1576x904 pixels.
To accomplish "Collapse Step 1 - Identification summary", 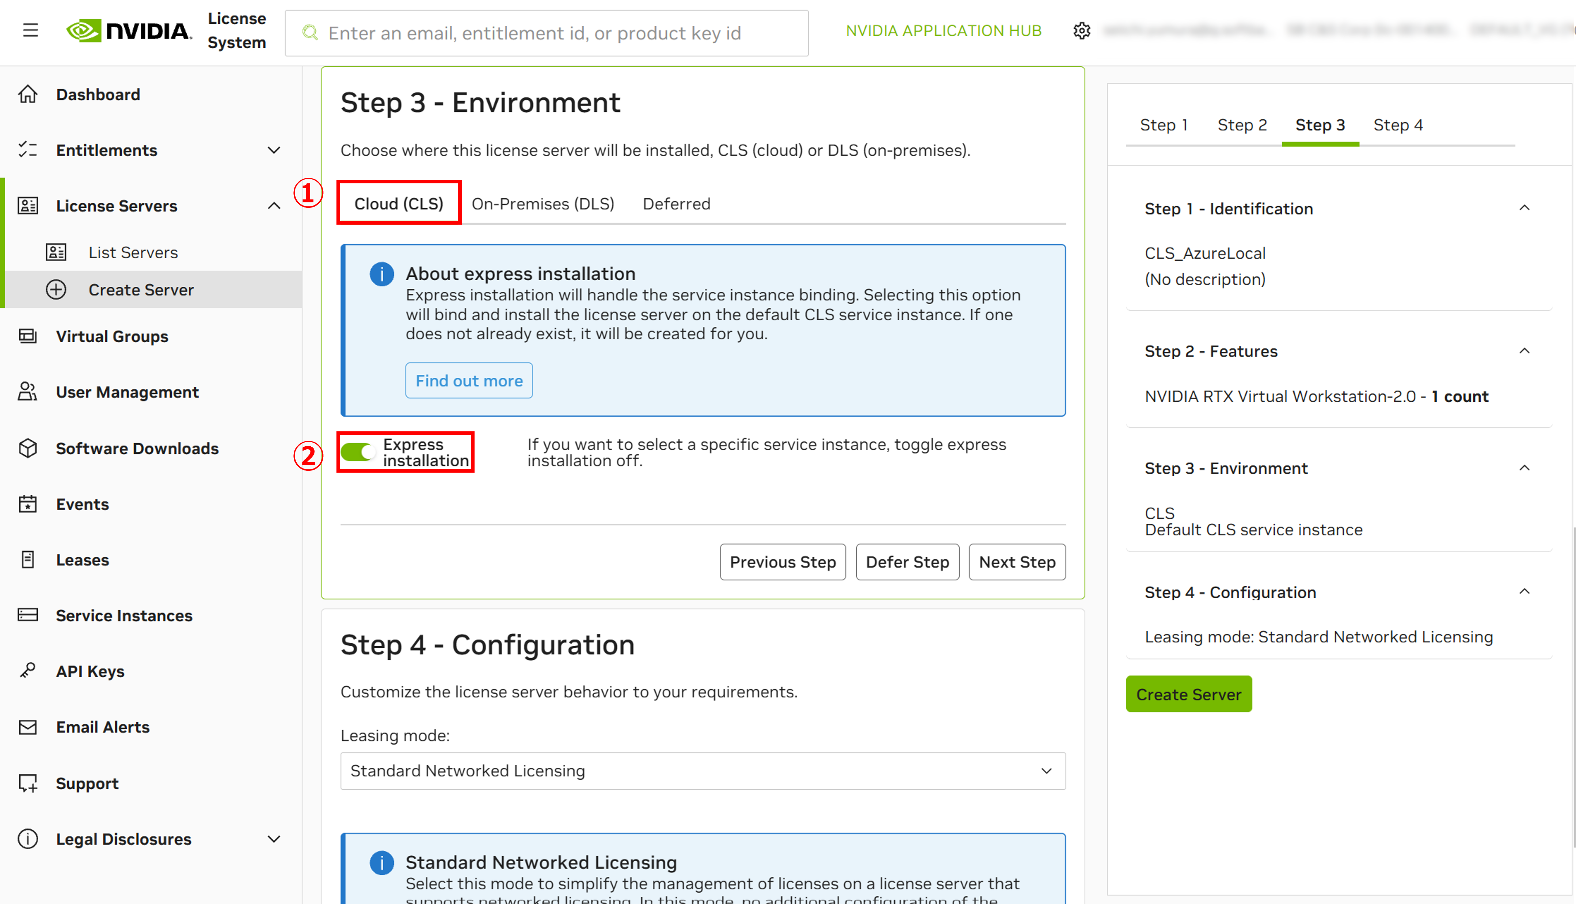I will pos(1524,208).
